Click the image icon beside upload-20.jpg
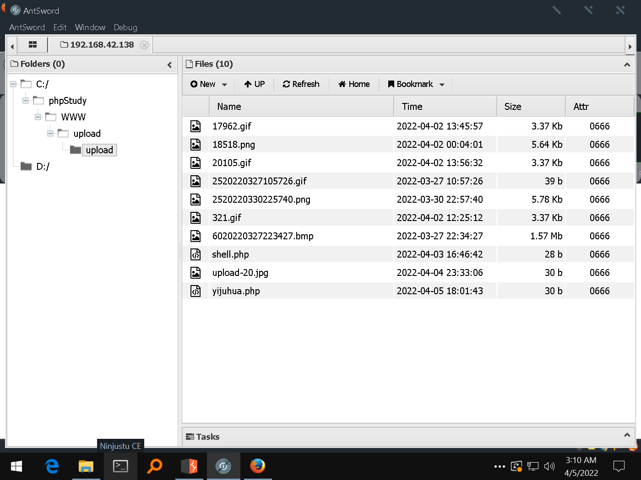 (x=196, y=273)
